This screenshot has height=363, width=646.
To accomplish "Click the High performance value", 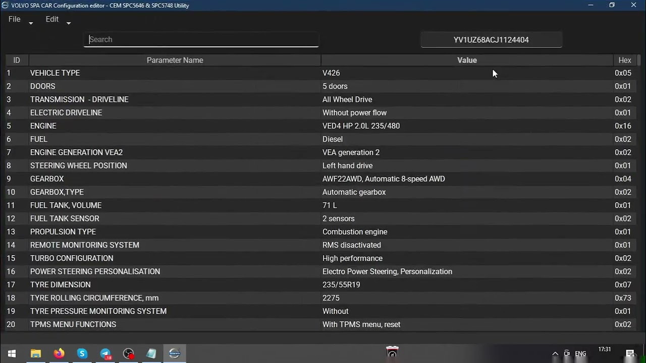I will 353,258.
